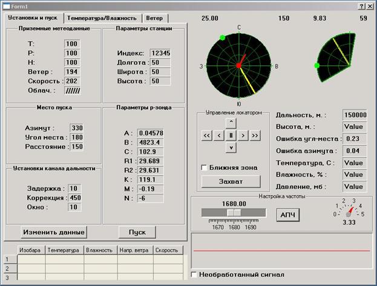Click the signal level gauge dial
377x286 pixels.
point(347,212)
